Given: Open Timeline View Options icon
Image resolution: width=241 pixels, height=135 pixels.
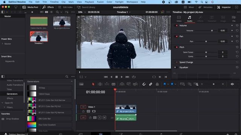Looking at the screenshot, I should click(81, 84).
